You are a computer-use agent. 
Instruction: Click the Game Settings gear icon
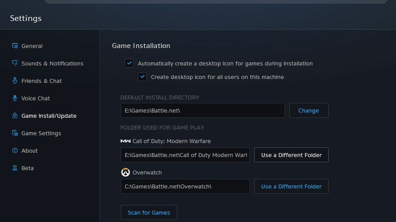click(x=15, y=133)
